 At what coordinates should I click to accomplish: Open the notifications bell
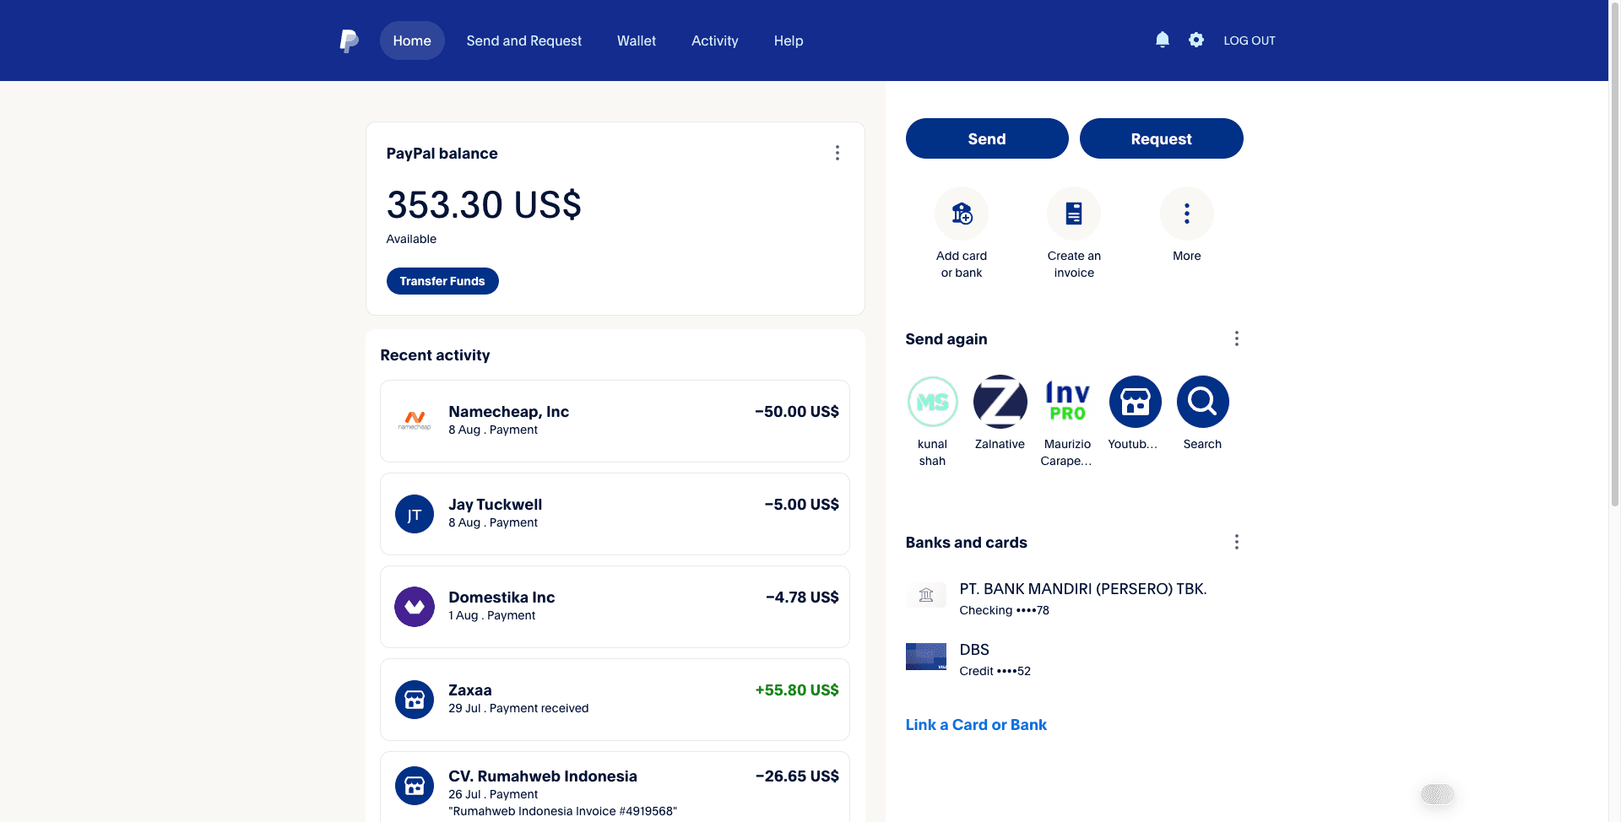[1163, 40]
